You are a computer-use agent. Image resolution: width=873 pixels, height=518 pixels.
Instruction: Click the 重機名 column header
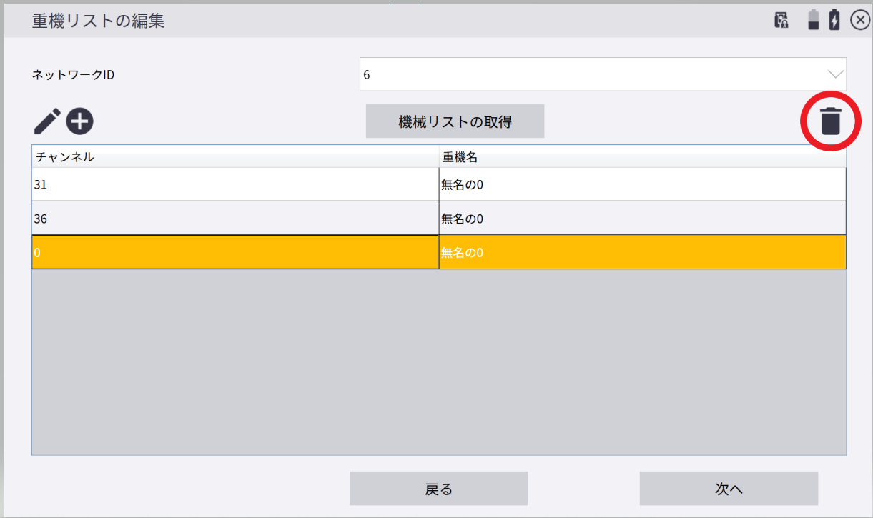[x=642, y=157]
